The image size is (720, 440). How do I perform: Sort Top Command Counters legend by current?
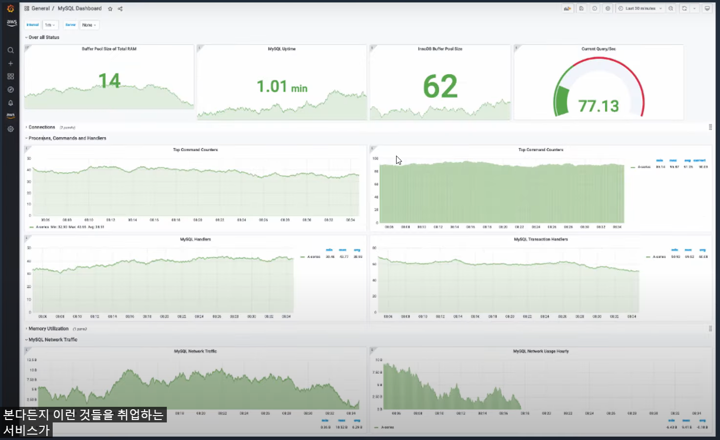pos(700,160)
